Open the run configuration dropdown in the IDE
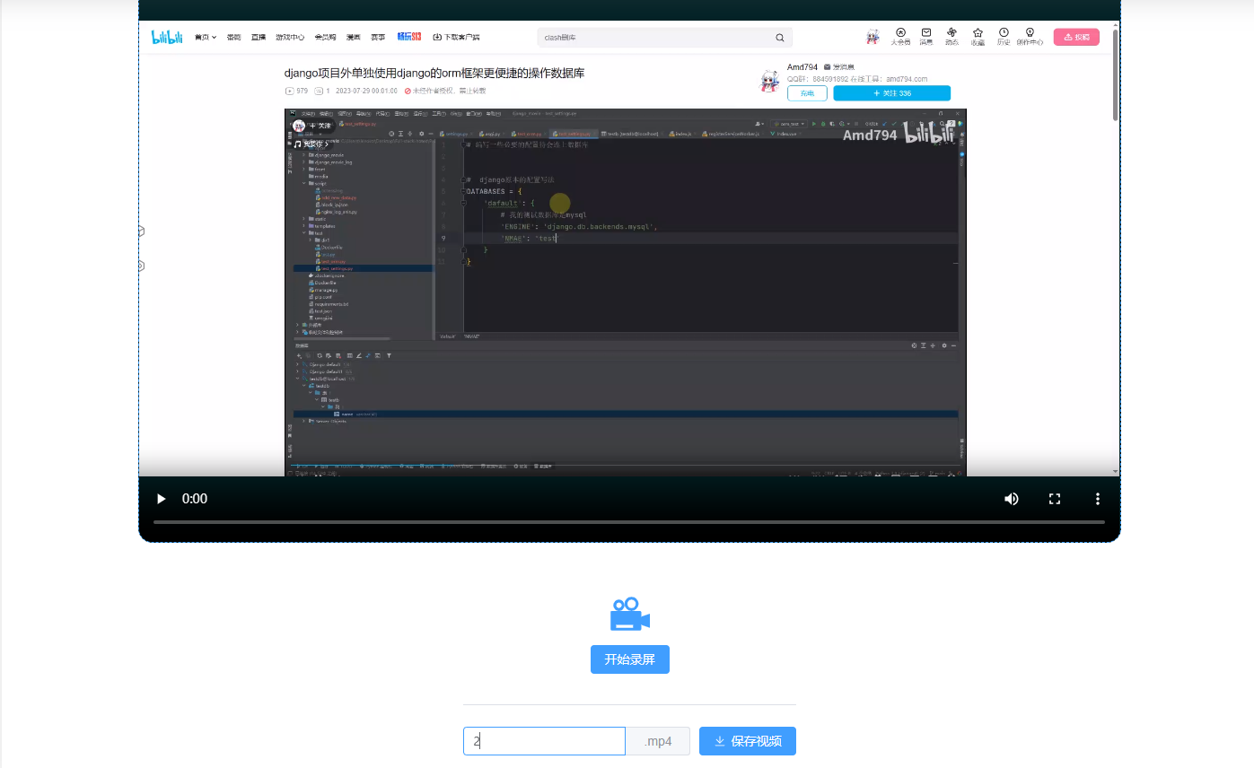This screenshot has height=768, width=1254. point(789,123)
